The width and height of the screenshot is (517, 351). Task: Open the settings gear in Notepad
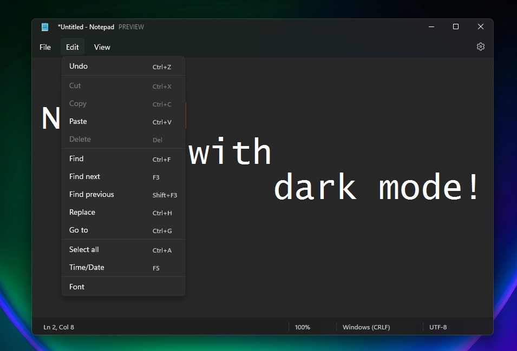point(480,47)
